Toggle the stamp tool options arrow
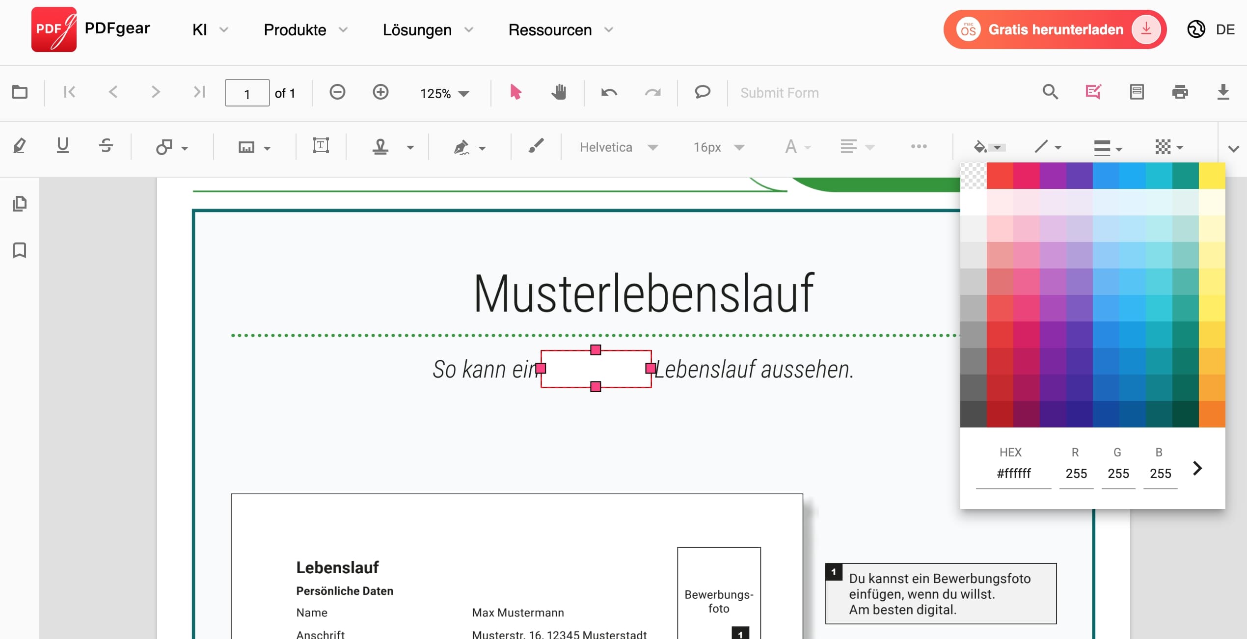Viewport: 1247px width, 639px height. (410, 147)
